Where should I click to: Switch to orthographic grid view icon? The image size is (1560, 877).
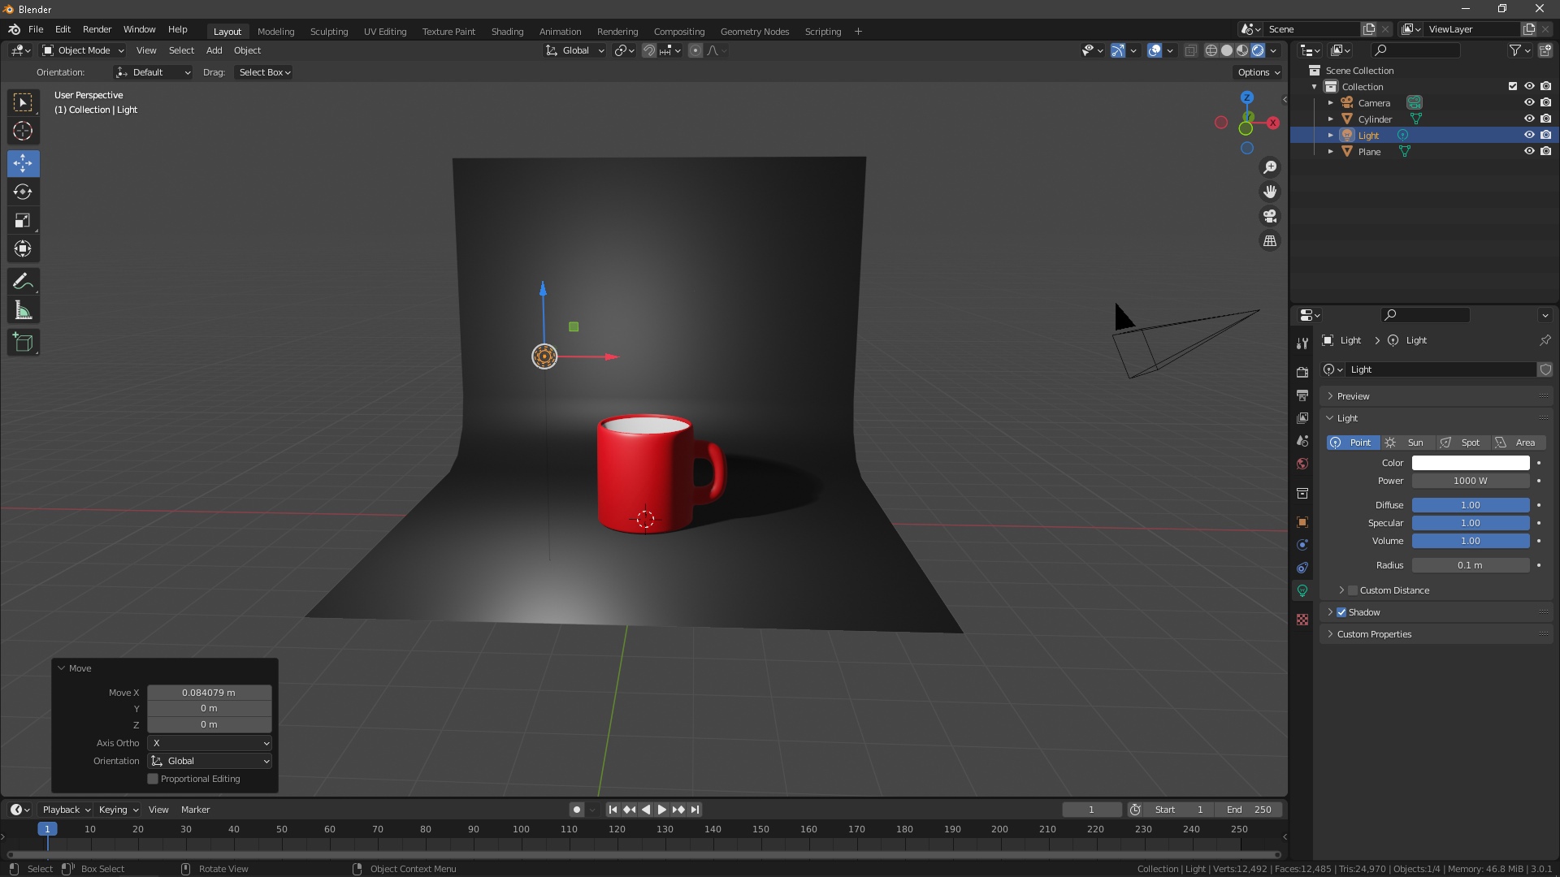pyautogui.click(x=1270, y=241)
